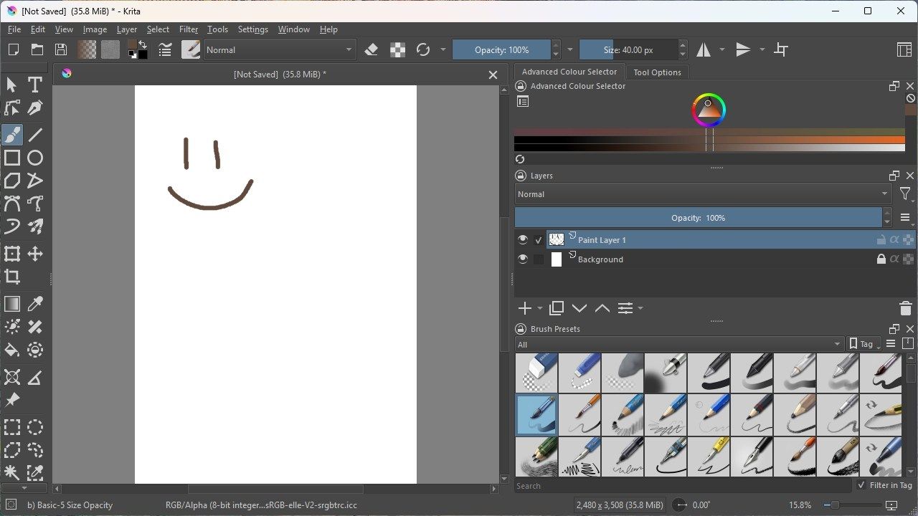The width and height of the screenshot is (918, 516).
Task: Add a new paint layer
Action: (525, 308)
